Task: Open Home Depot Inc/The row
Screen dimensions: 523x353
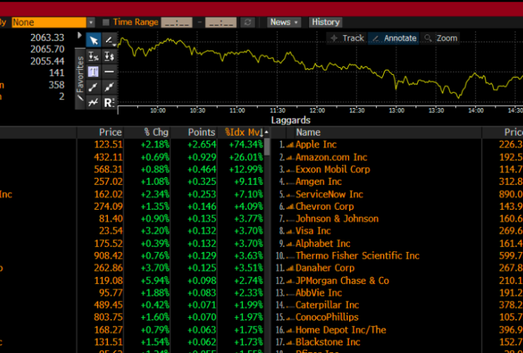Action: click(x=341, y=330)
